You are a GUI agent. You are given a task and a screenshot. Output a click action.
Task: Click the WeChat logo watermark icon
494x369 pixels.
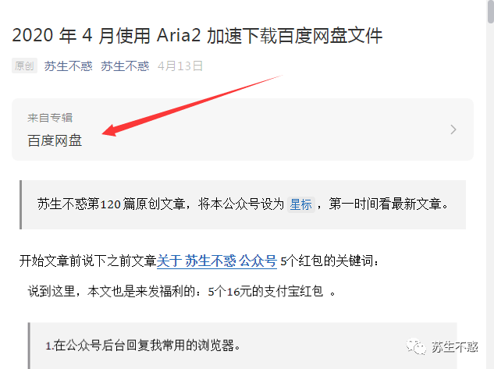coord(416,346)
